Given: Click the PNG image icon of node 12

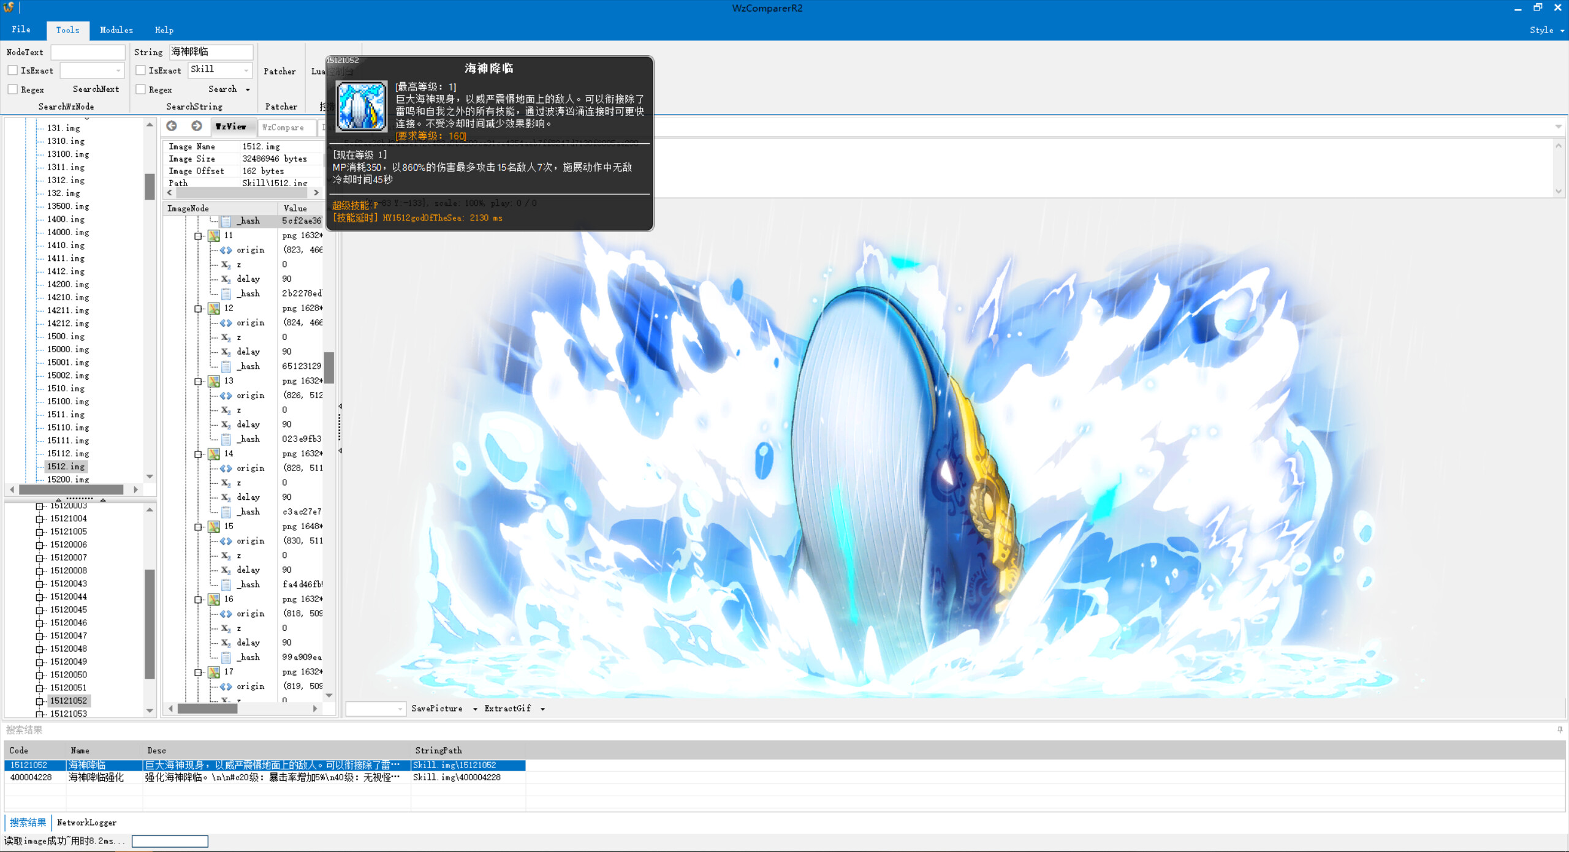Looking at the screenshot, I should coord(213,308).
